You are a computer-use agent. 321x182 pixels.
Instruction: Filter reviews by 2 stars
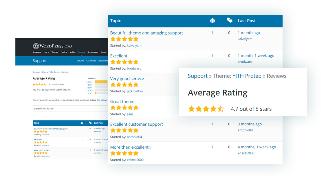[89, 91]
